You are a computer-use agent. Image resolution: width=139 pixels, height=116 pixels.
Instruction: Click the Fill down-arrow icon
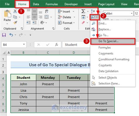pos(83,17)
